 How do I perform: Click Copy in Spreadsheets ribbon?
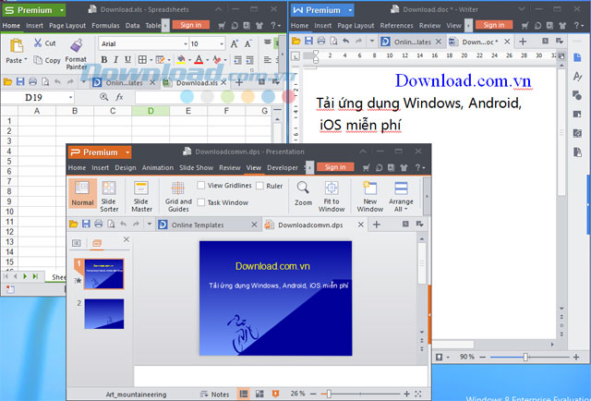(47, 60)
